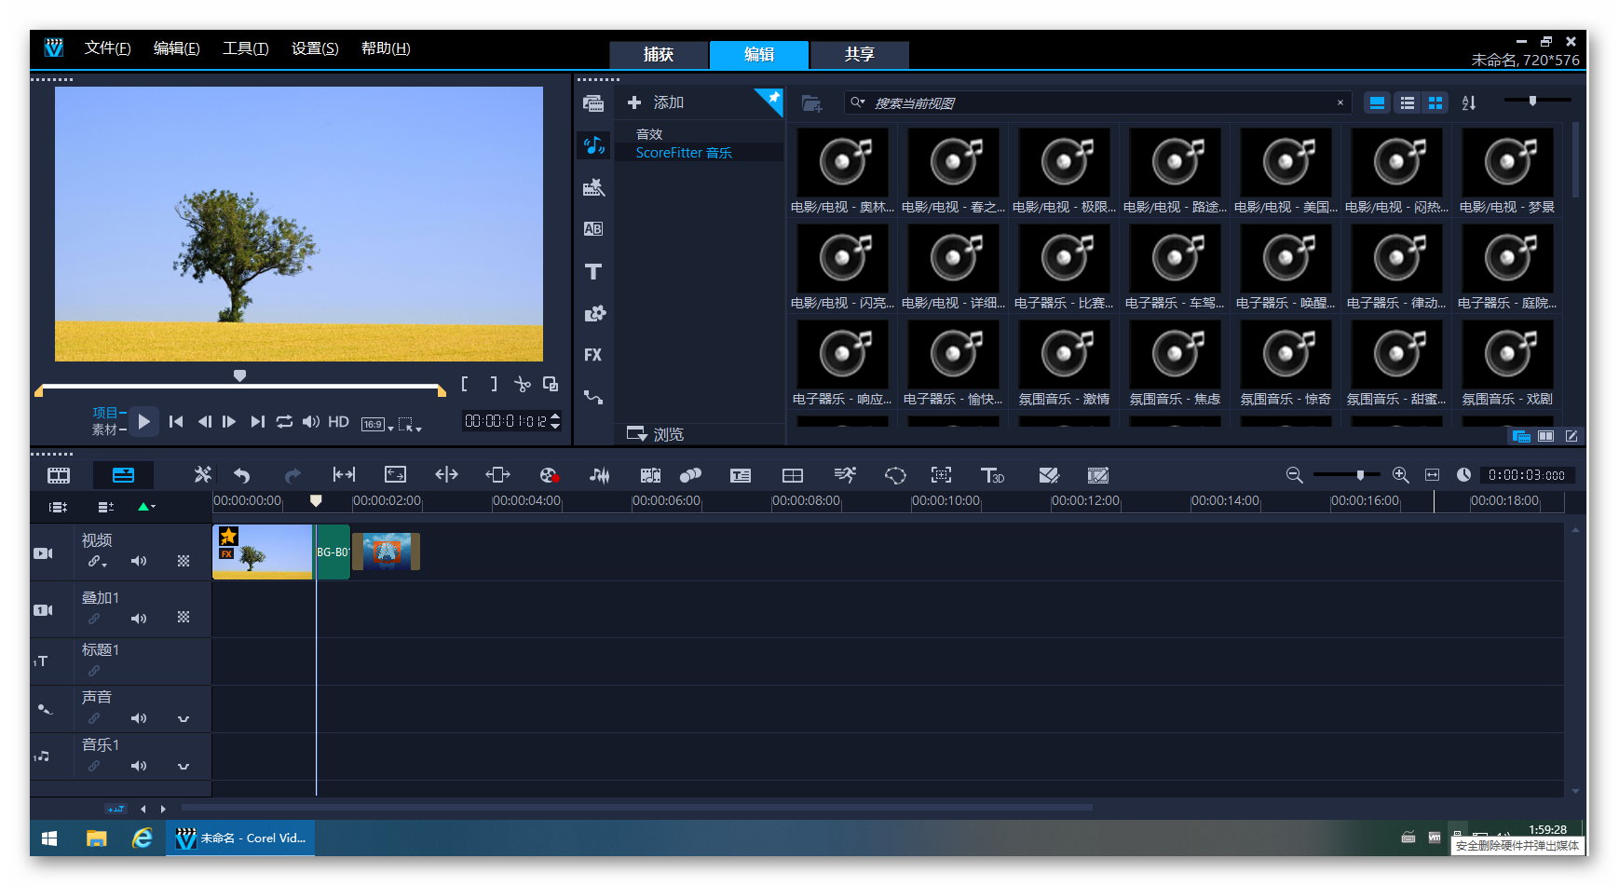Image resolution: width=1619 pixels, height=886 pixels.
Task: Switch to the 共享 (Share) tab
Action: (x=859, y=54)
